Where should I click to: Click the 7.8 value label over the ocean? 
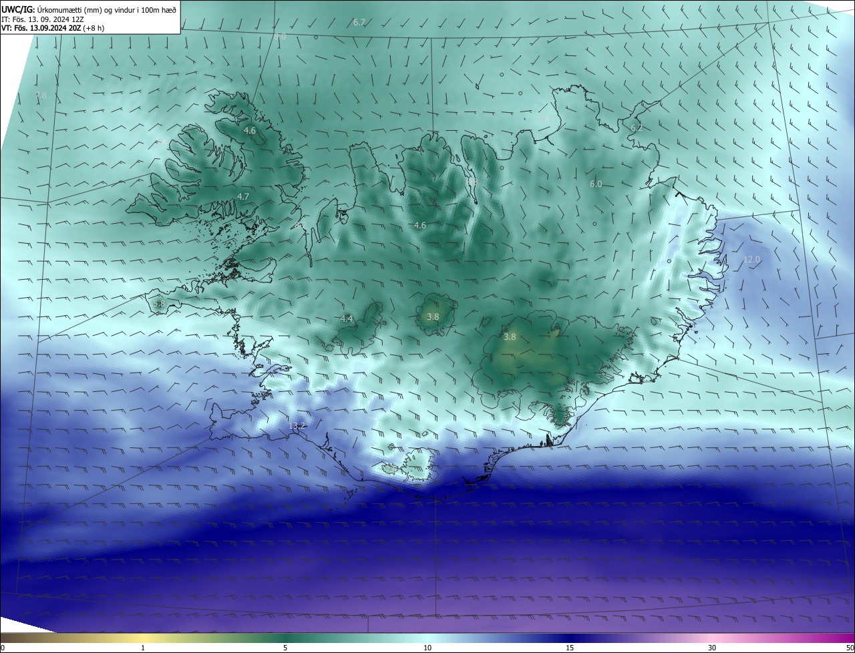point(41,95)
